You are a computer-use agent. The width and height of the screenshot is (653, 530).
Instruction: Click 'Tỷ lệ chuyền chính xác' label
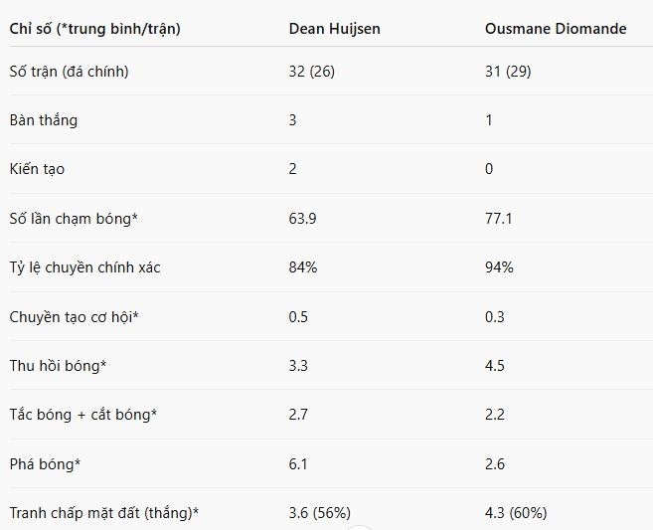(x=84, y=267)
